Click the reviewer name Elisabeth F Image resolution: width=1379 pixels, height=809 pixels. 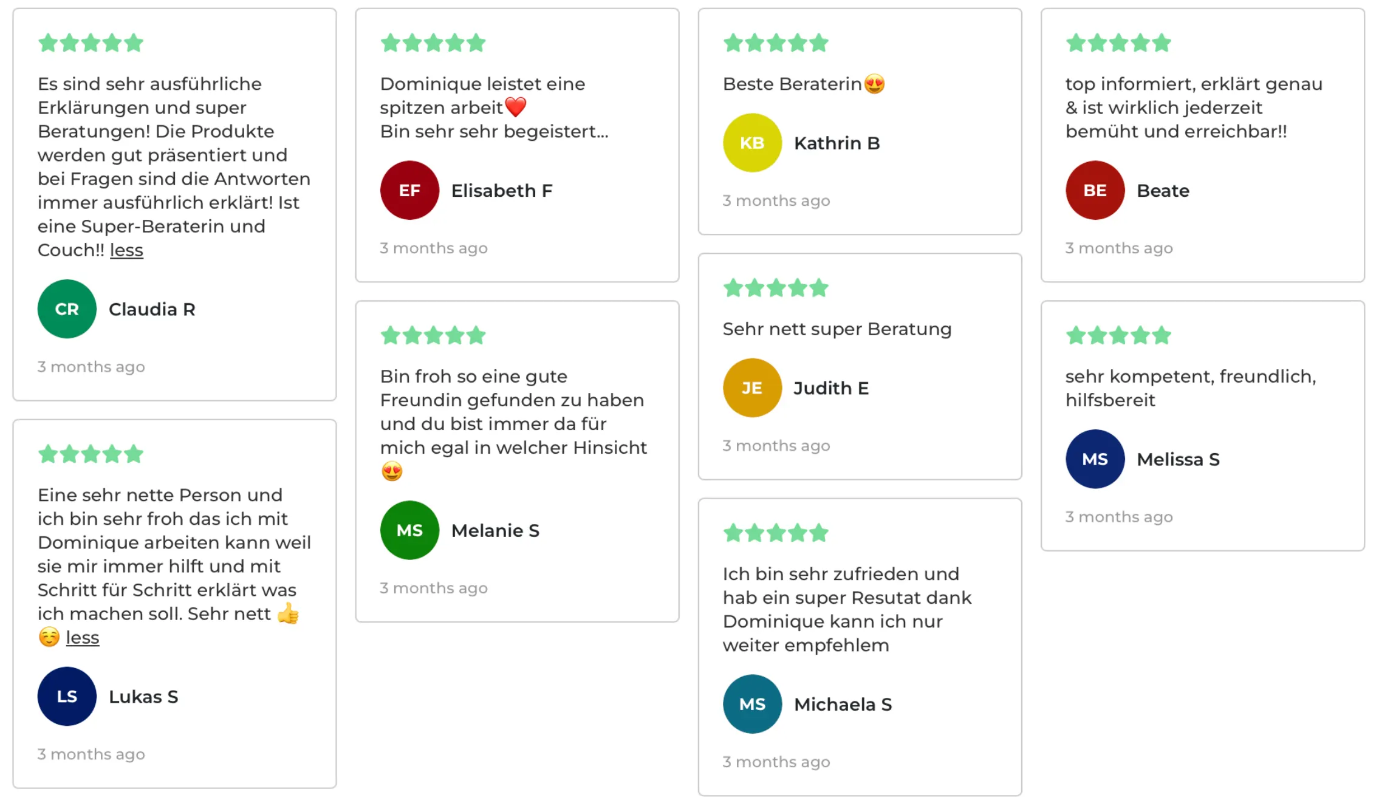point(502,191)
